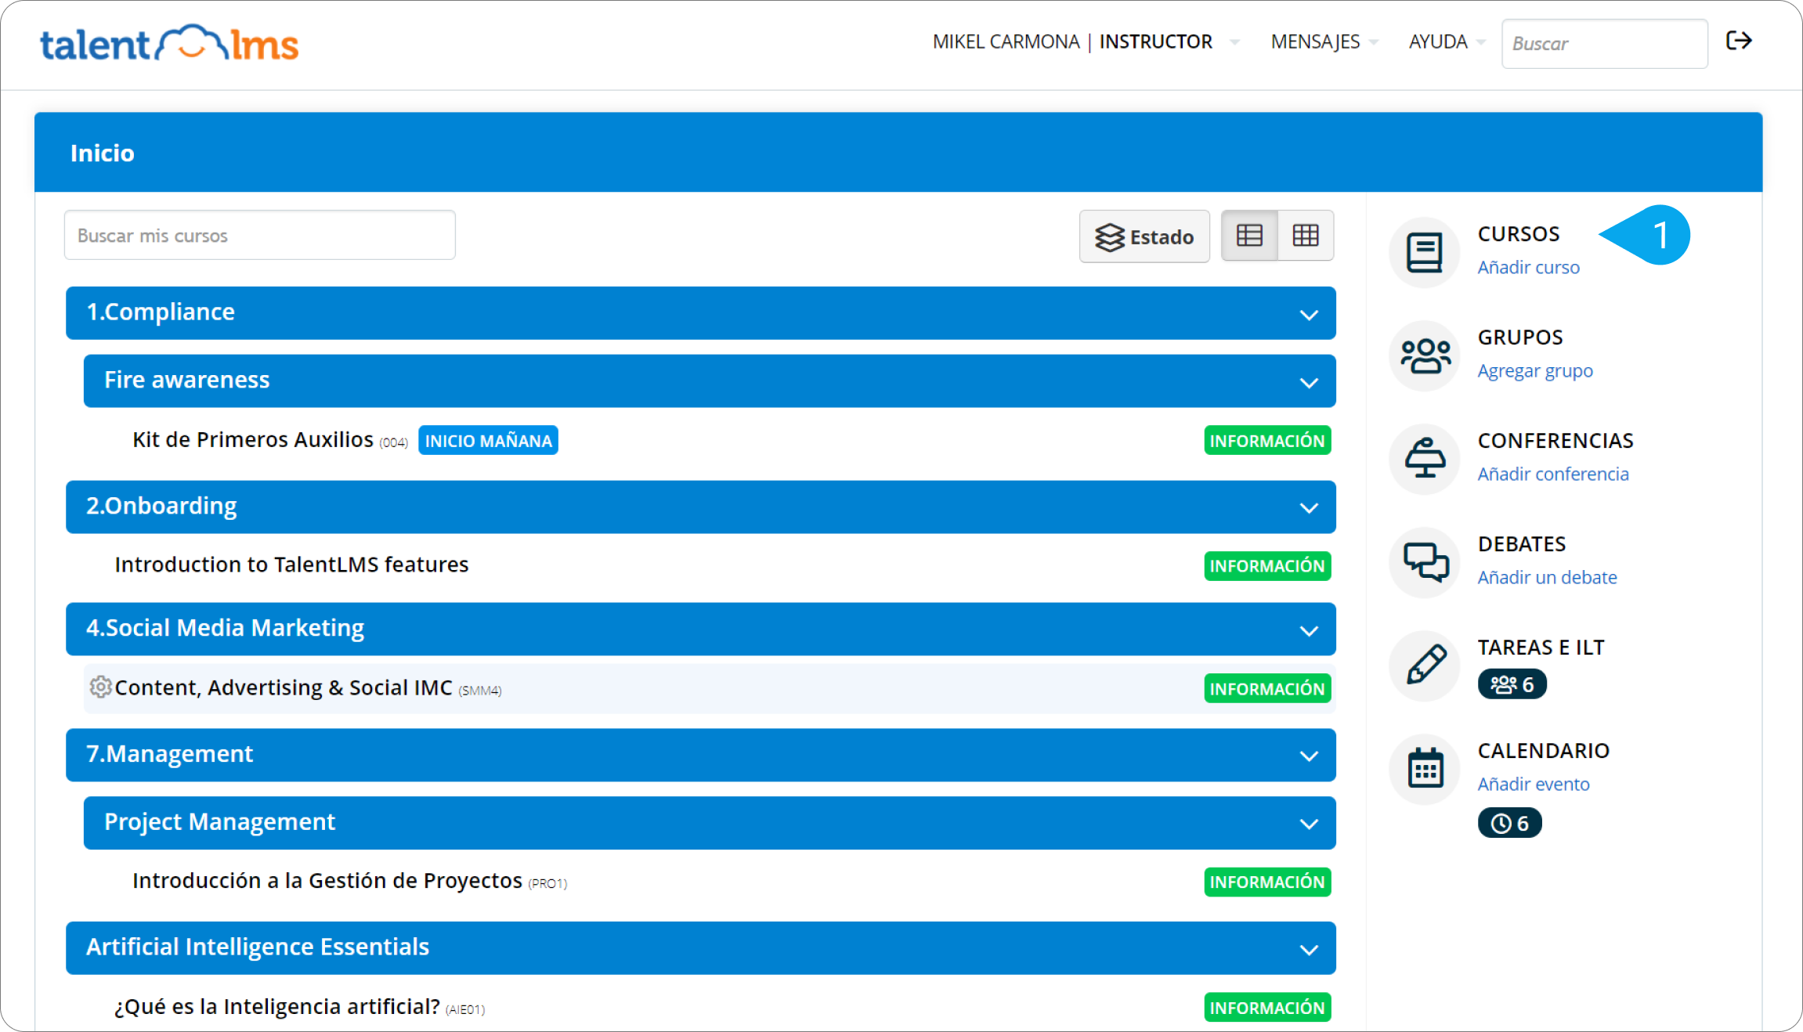This screenshot has height=1032, width=1803.
Task: Click Información for Kit de Primeros Auxilios
Action: [x=1267, y=441]
